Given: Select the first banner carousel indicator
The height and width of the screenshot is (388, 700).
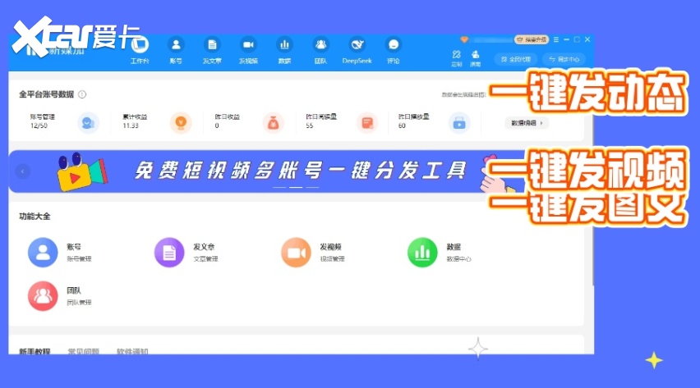Looking at the screenshot, I should coord(279,187).
